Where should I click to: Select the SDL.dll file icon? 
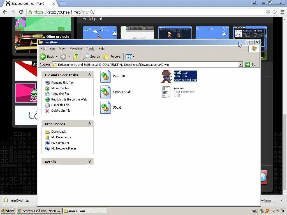click(x=105, y=107)
